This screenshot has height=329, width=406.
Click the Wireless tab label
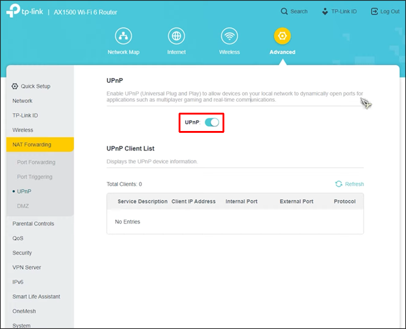coord(229,52)
